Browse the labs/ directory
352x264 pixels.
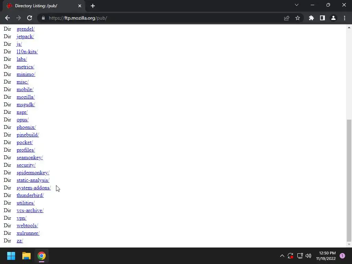coord(22,59)
